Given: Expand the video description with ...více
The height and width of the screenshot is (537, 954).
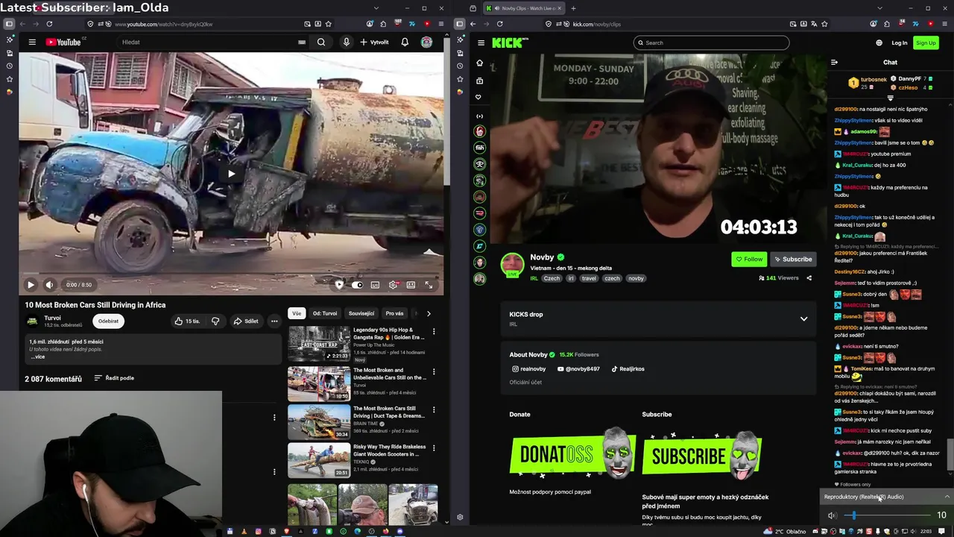Looking at the screenshot, I should [37, 357].
